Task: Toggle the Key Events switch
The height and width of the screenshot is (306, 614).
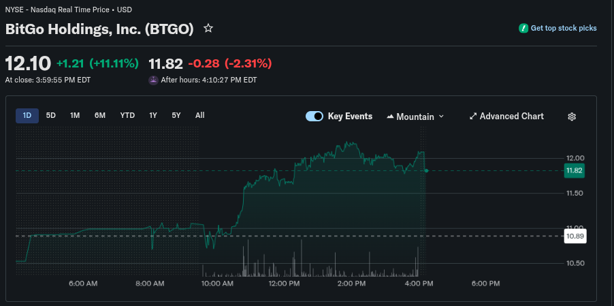Action: pyautogui.click(x=314, y=117)
